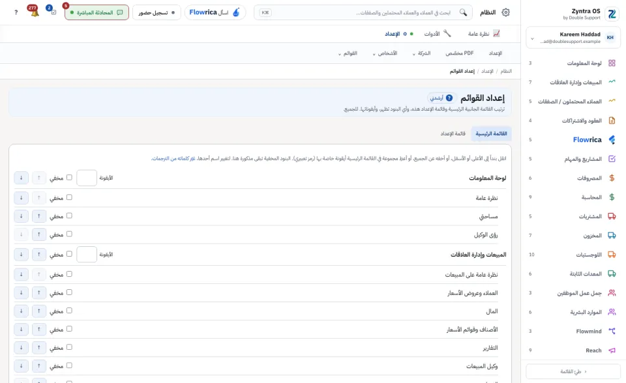
Task: Open المحاسبة sidebar item
Action: 573,197
